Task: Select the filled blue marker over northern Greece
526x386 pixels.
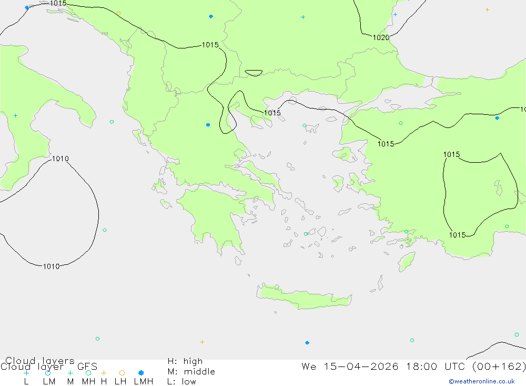Action: pos(208,125)
